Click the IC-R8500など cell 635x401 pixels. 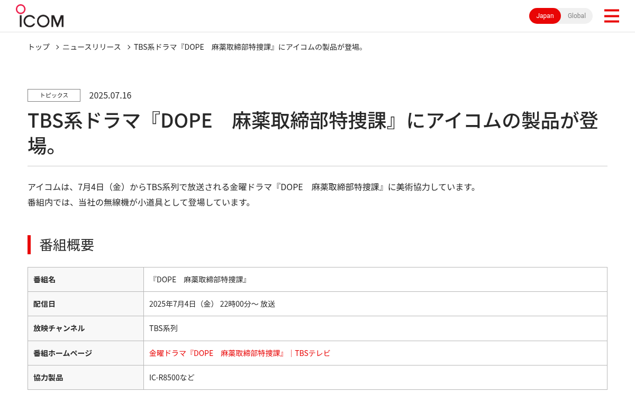[375, 377]
